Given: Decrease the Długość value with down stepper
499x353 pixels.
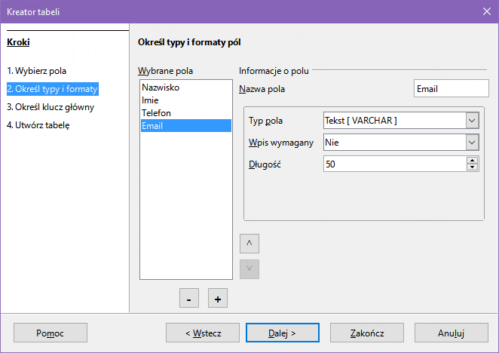Looking at the screenshot, I should (x=473, y=167).
